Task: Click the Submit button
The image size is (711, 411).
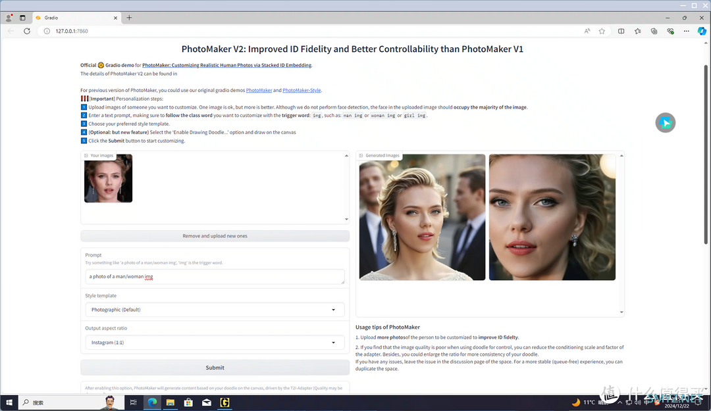Action: (x=215, y=368)
